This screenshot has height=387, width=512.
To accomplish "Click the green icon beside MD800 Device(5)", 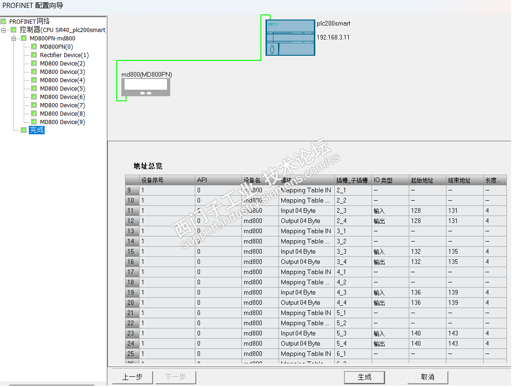I will 34,88.
